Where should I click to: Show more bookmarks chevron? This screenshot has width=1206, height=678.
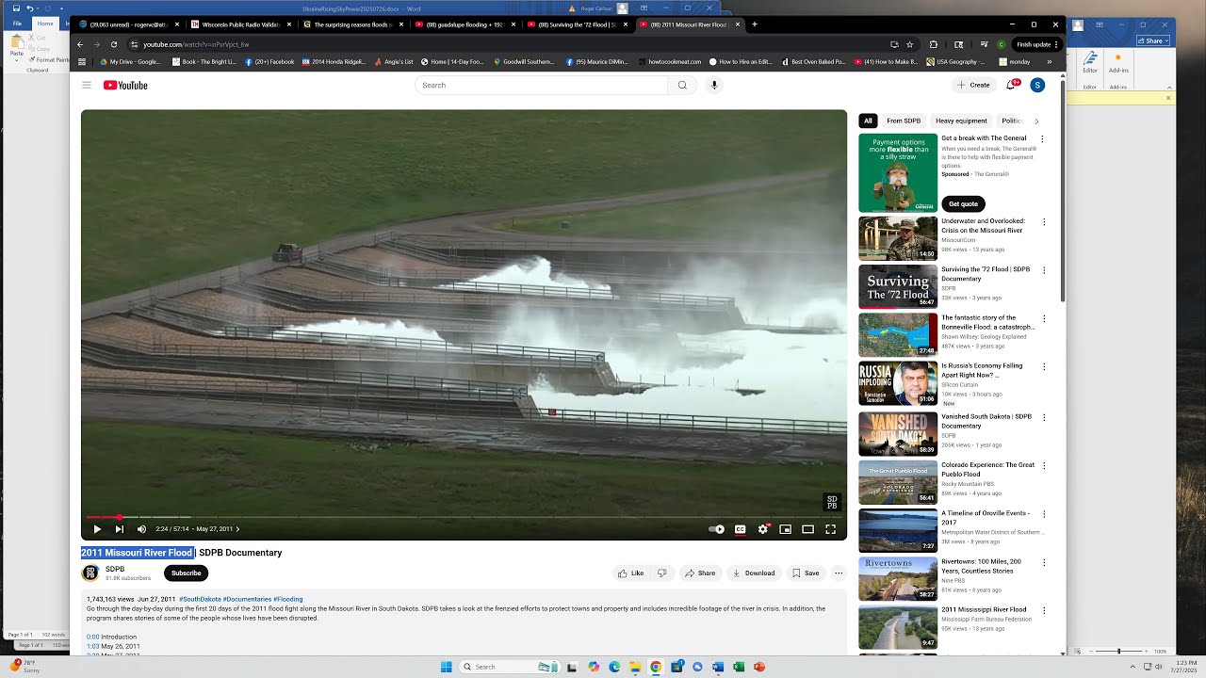(x=1050, y=61)
